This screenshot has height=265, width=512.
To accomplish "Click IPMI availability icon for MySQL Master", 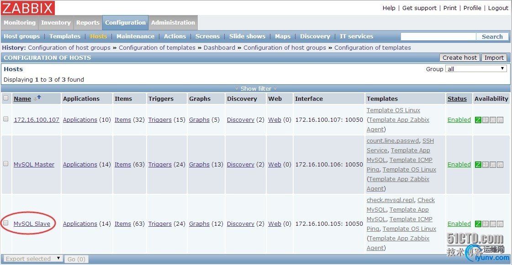I will point(500,165).
